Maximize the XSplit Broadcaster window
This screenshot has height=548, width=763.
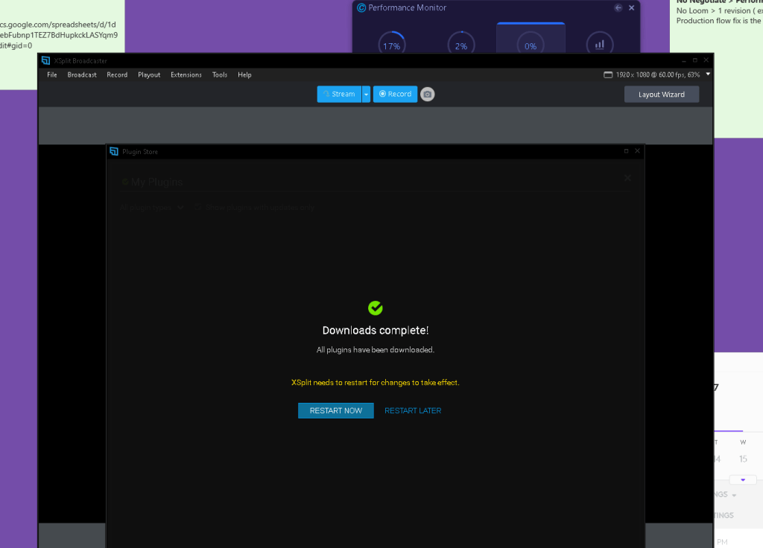[x=695, y=60]
